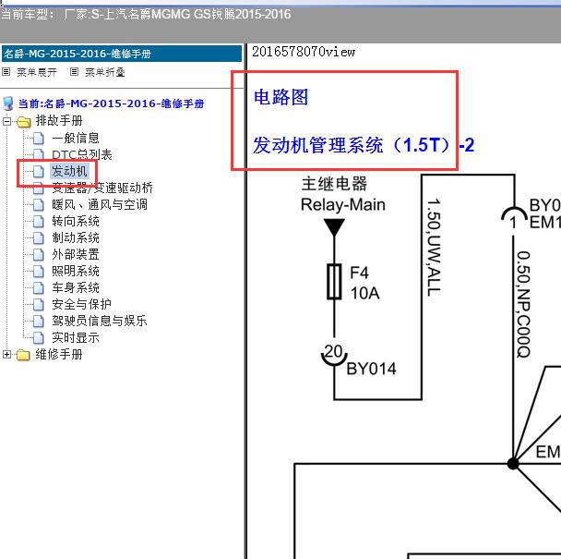Open the 安全与保护 page

(81, 305)
